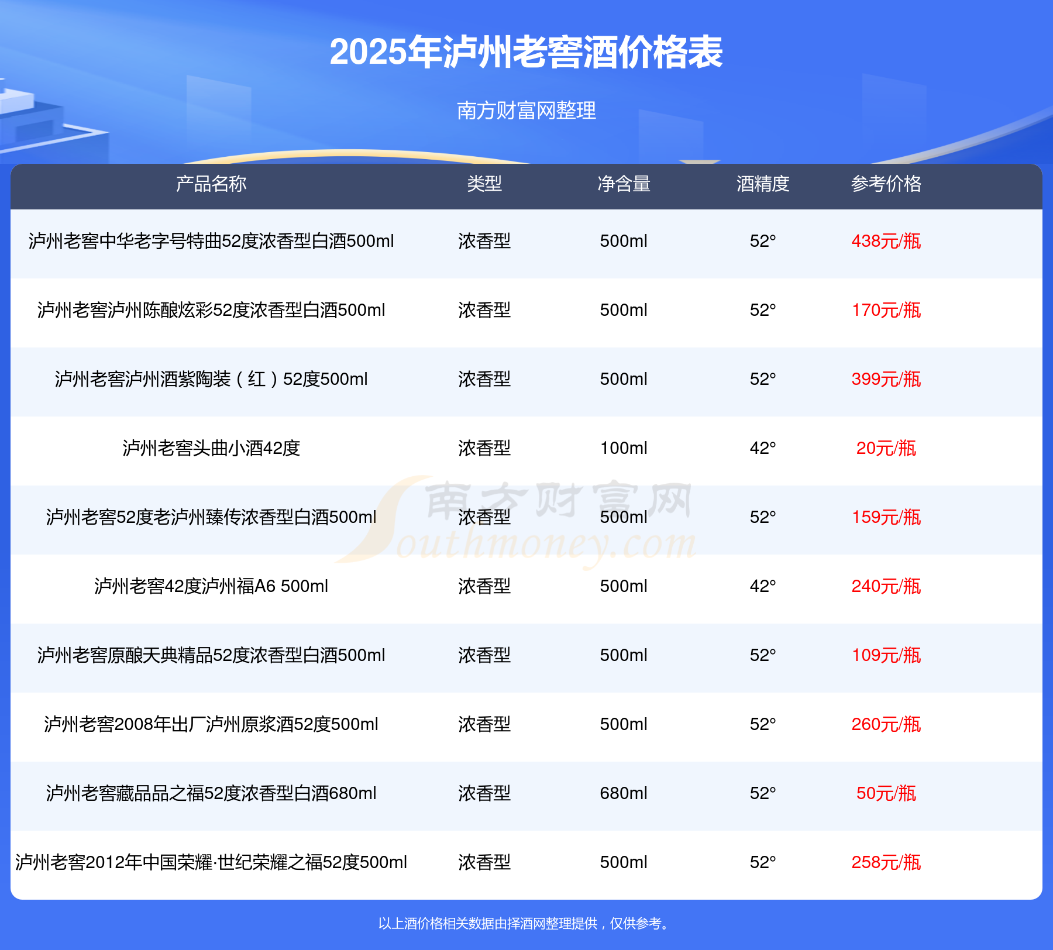
Task: Select 浓香型 in the 泸州福A6 row
Action: pyautogui.click(x=484, y=586)
